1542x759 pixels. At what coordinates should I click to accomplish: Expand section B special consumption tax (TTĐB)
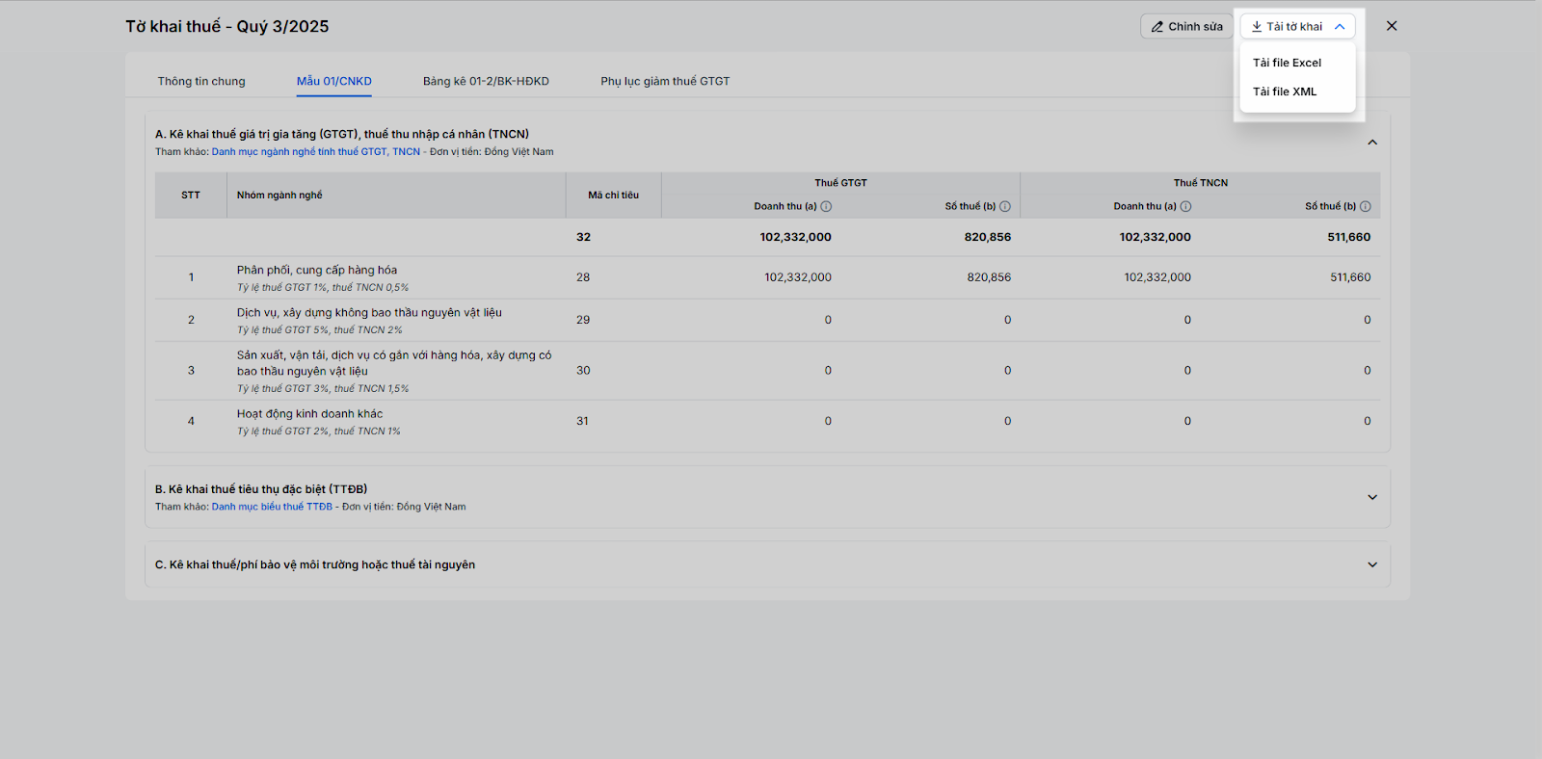[1372, 497]
